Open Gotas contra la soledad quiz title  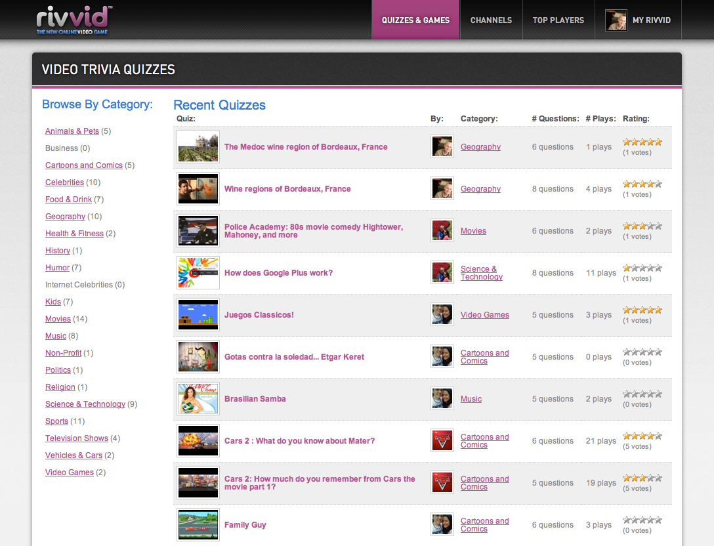pos(294,357)
